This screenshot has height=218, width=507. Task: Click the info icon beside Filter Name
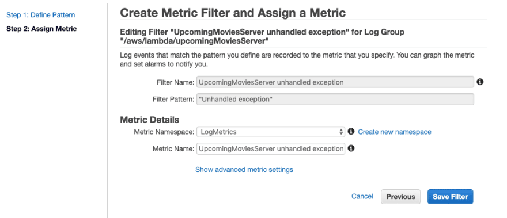480,82
